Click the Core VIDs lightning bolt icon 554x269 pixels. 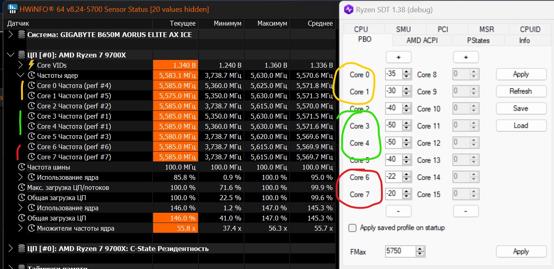click(31, 65)
